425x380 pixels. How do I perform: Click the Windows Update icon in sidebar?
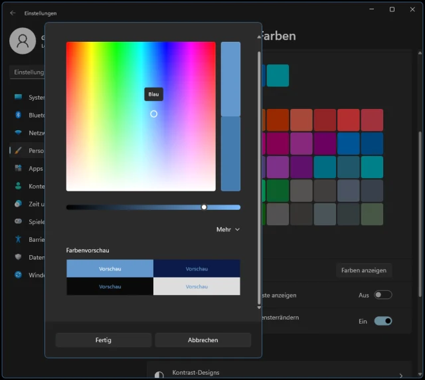[x=19, y=275]
